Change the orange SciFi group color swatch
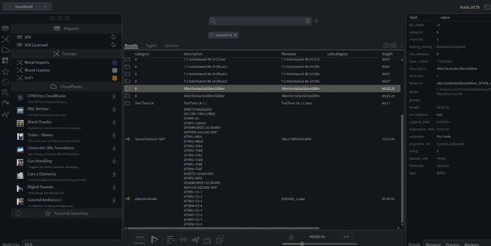491x246 pixels. [115, 78]
